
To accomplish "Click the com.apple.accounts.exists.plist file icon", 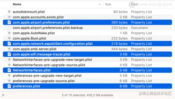I will coord(9,17).
